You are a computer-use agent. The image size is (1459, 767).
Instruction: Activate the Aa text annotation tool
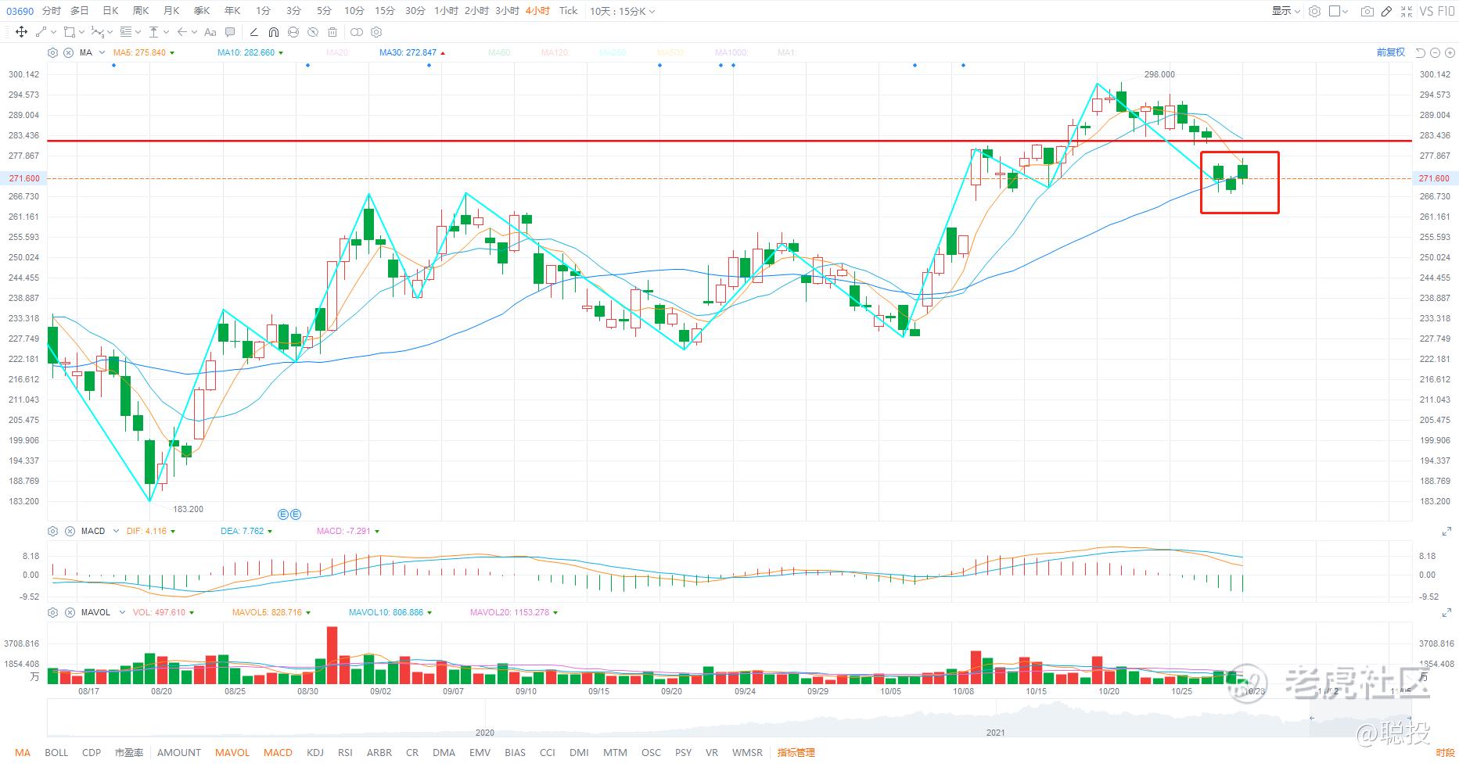click(210, 32)
